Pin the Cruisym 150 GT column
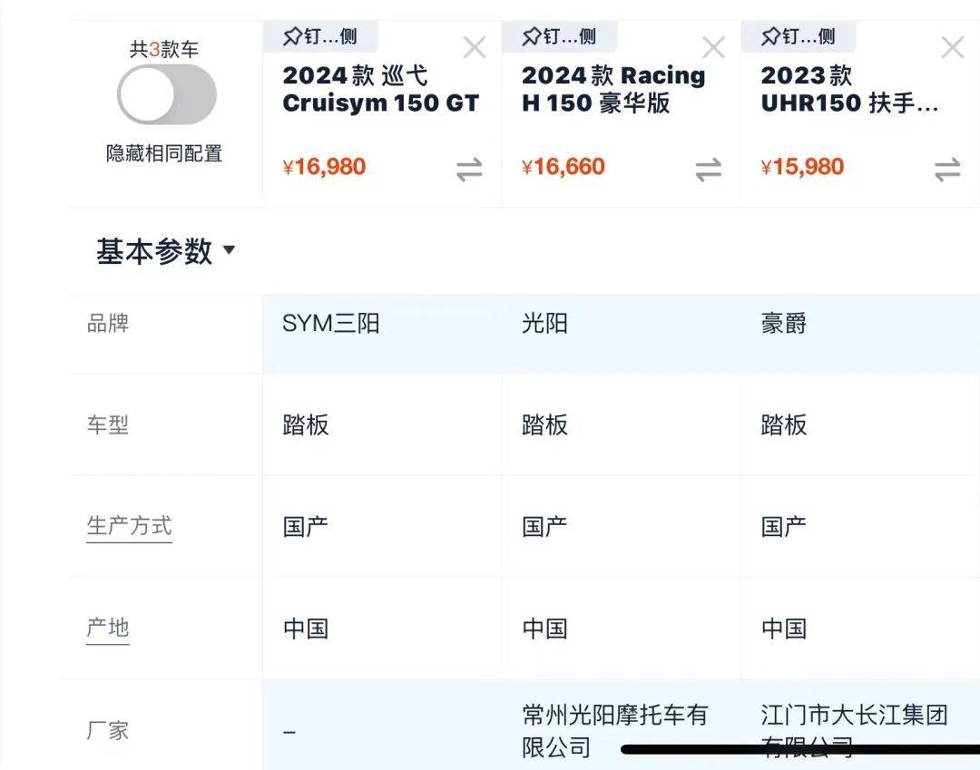Viewport: 980px width, 770px height. 320,37
